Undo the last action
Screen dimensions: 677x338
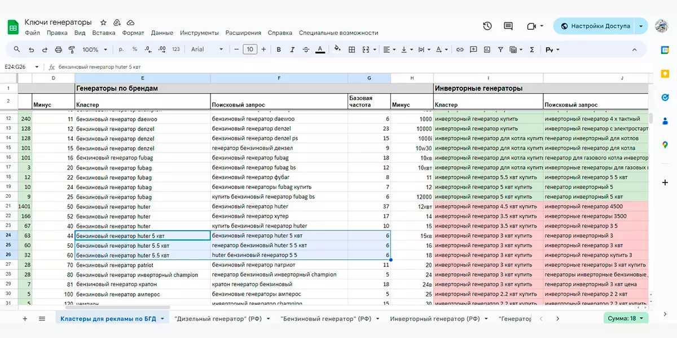click(31, 50)
